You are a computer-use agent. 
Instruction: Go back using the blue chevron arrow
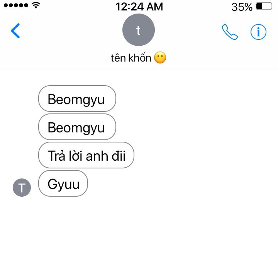coord(15,31)
